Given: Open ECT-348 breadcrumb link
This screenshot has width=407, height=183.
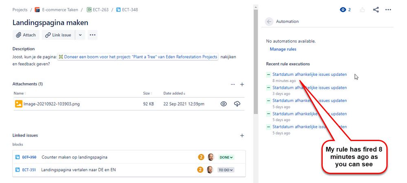Looking at the screenshot, I should (x=130, y=10).
